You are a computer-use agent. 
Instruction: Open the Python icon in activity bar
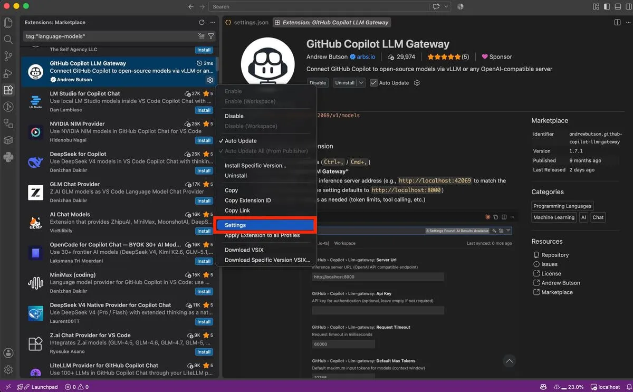point(8,157)
